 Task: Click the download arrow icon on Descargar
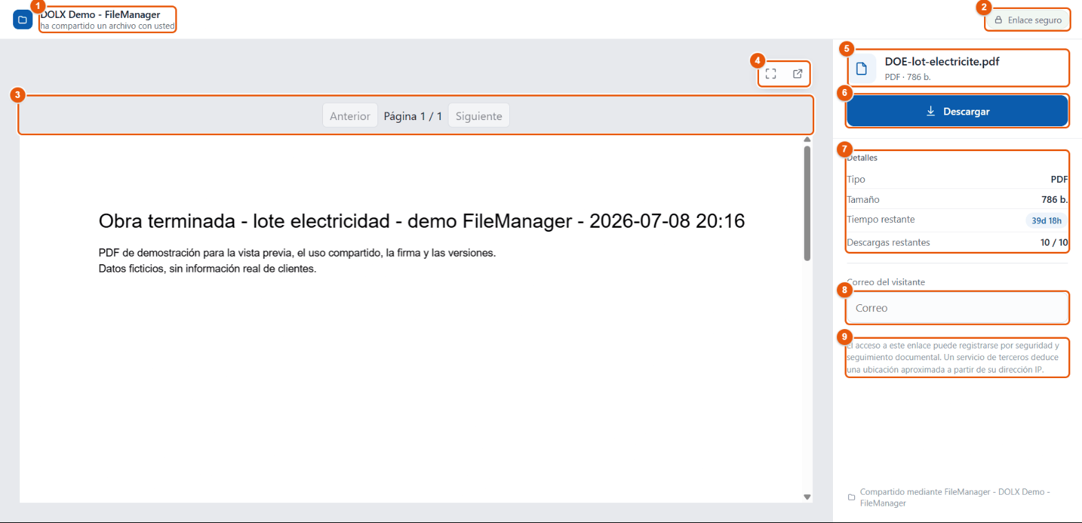pos(930,111)
